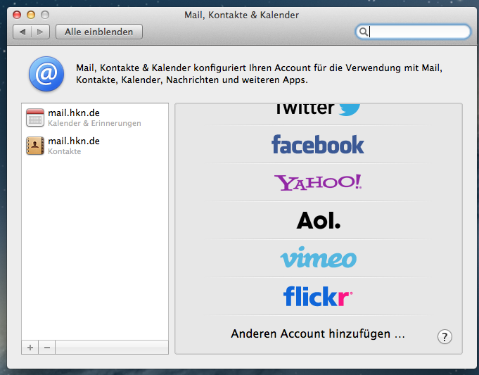The image size is (479, 375).
Task: Choose the vimeo account option
Action: (x=318, y=258)
